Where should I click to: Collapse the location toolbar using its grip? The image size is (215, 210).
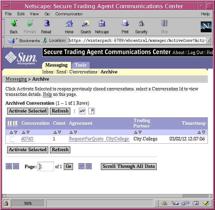(x=3, y=40)
